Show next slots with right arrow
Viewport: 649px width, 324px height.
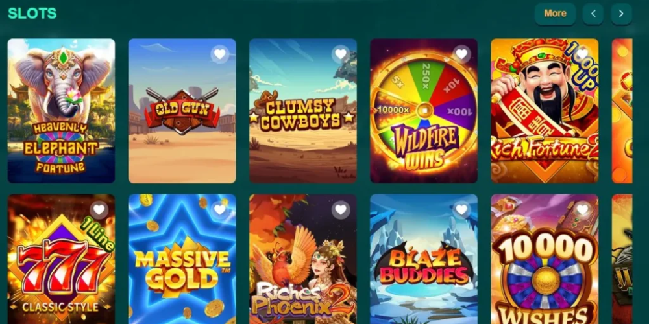click(x=621, y=14)
